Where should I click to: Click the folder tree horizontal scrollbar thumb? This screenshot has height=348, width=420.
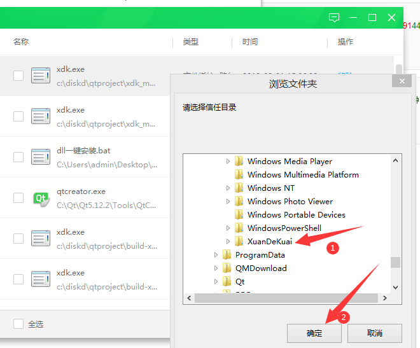[286, 298]
